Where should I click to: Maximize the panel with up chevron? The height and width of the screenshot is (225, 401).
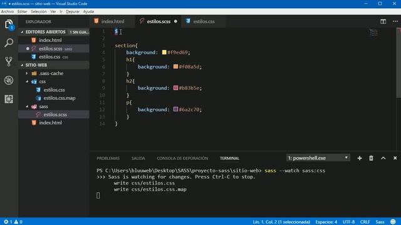383,158
